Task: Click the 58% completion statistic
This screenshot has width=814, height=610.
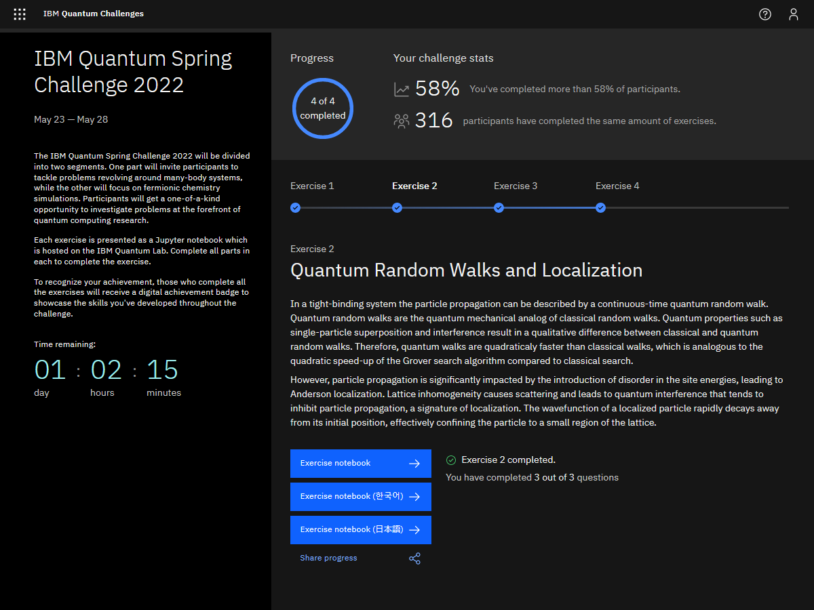Action: tap(438, 89)
